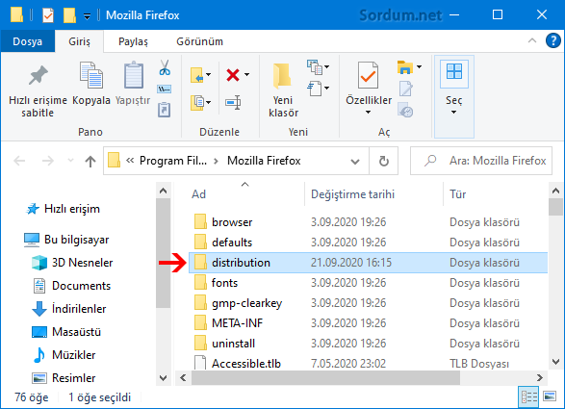Click Mozilla Firefox breadcrumb in address bar
Image resolution: width=565 pixels, height=409 pixels.
264,161
